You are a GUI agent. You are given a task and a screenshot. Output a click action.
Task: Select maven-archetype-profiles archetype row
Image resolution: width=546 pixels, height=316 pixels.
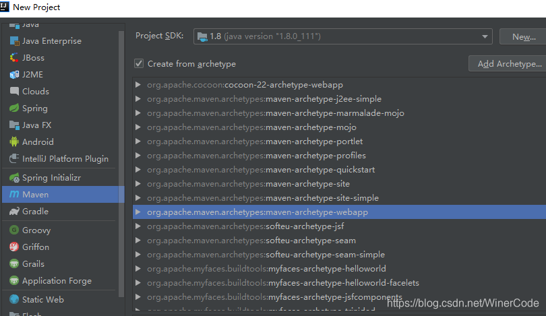click(x=339, y=156)
